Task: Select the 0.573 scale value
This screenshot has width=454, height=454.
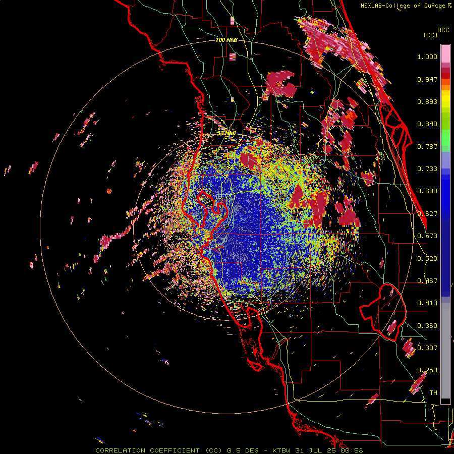Action: (x=427, y=236)
